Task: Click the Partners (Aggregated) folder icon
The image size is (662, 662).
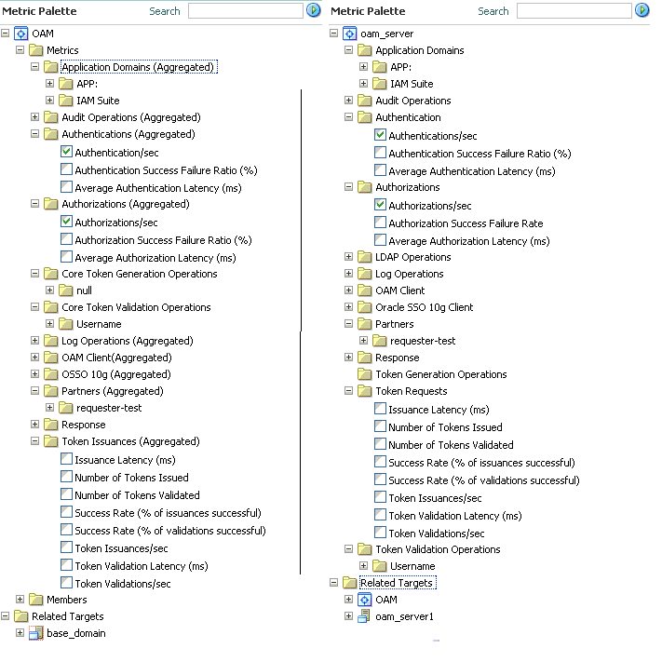Action: tap(50, 391)
